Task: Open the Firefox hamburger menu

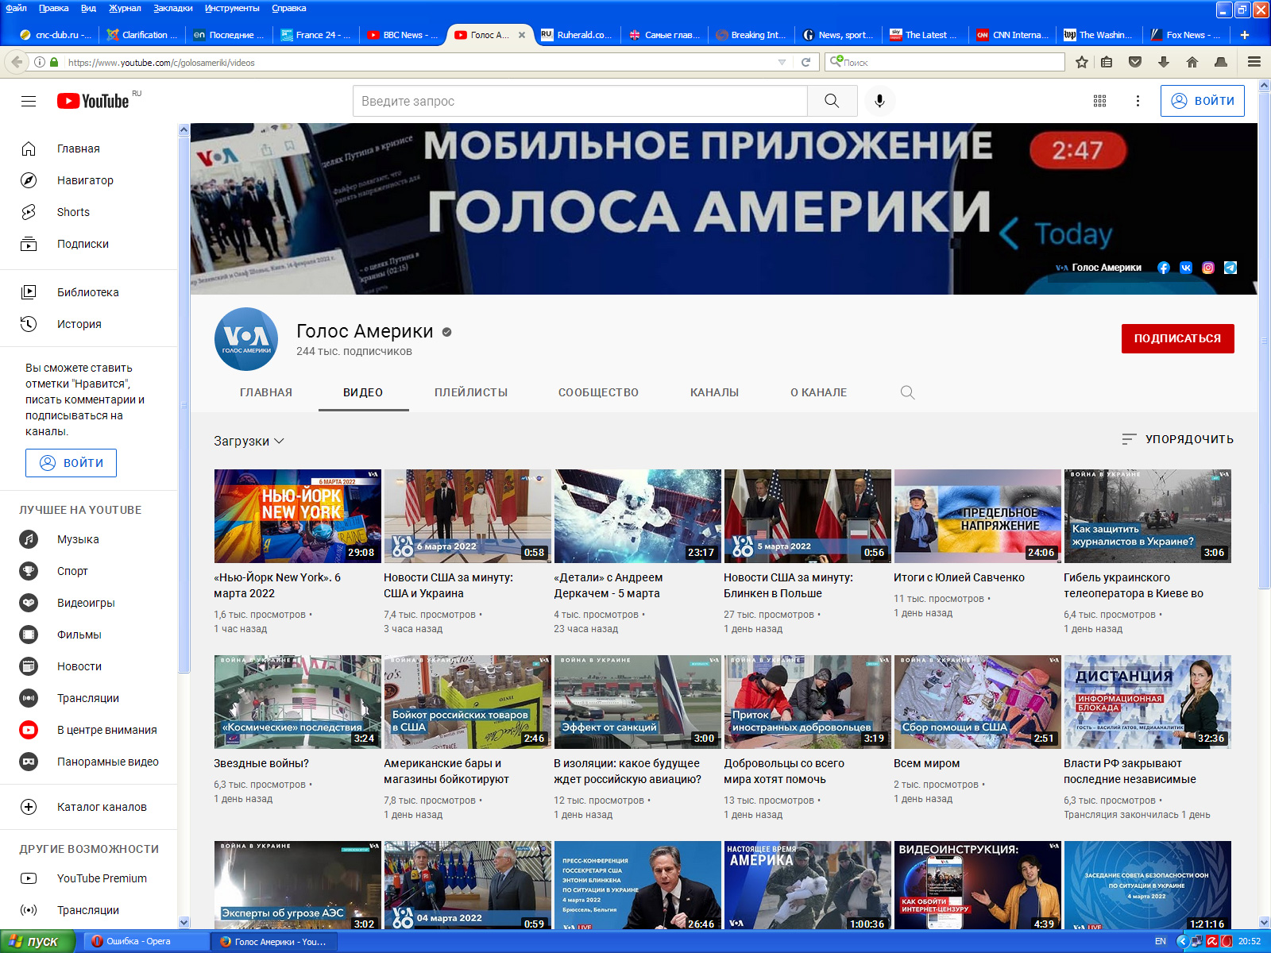Action: [x=1254, y=62]
